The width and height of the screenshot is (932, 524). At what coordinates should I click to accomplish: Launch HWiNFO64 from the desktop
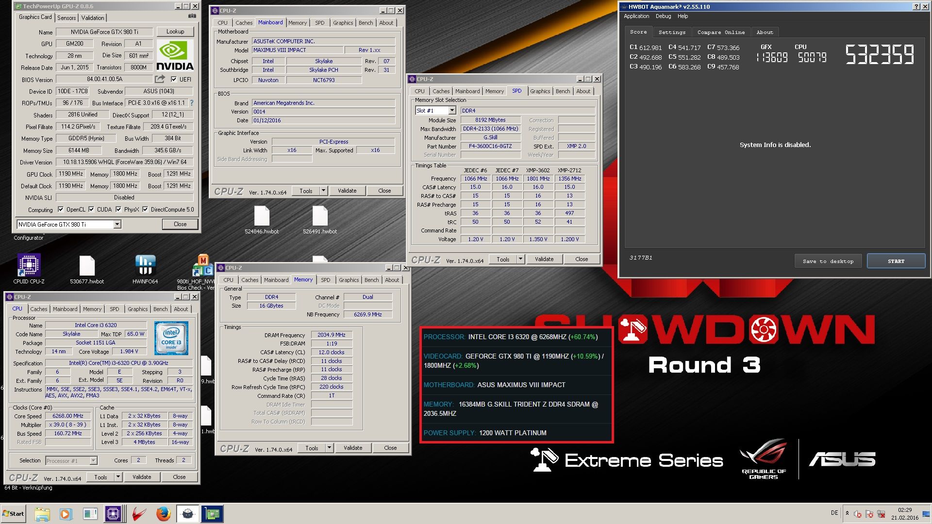click(x=145, y=270)
